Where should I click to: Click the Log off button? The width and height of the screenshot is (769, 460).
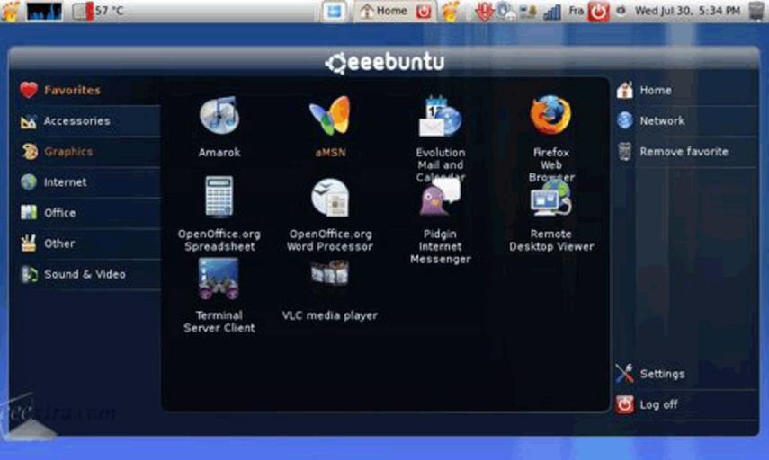click(x=658, y=404)
